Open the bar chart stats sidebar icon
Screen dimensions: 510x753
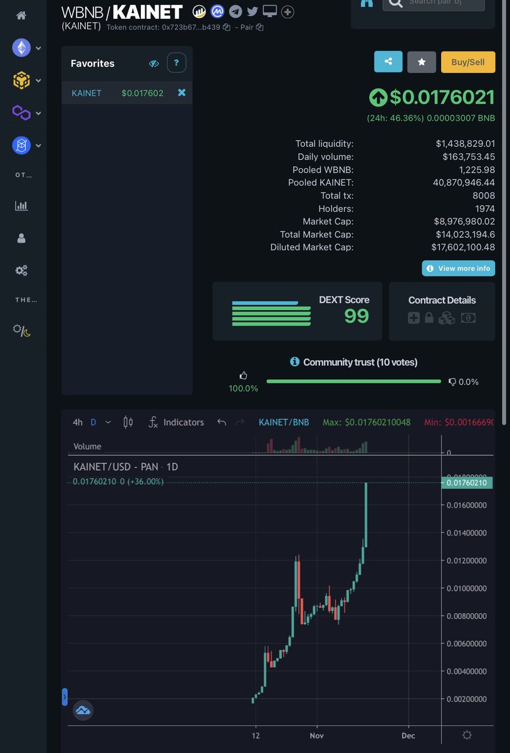21,206
